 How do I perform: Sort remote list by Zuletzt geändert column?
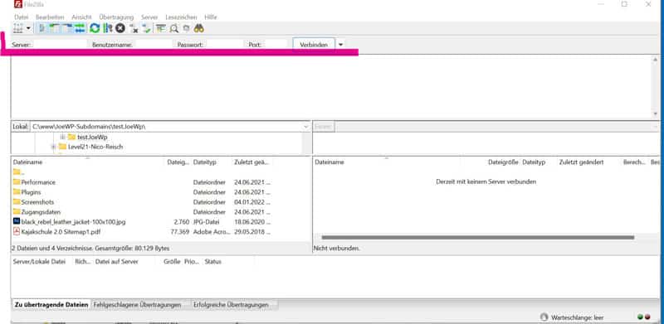tap(582, 162)
